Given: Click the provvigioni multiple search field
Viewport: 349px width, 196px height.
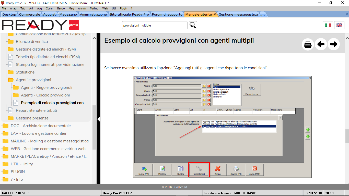Looking at the screenshot, I should [x=155, y=25].
